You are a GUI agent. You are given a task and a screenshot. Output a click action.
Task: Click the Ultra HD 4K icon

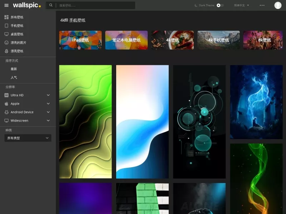(x=6, y=95)
